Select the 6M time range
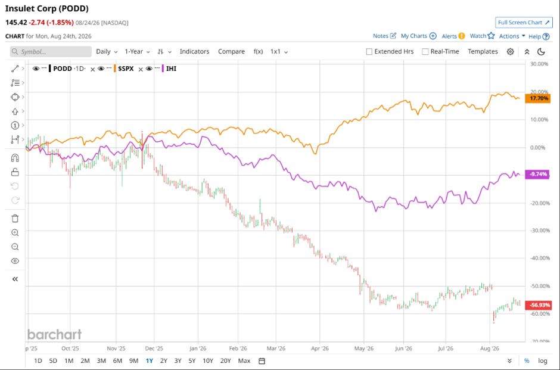The image size is (560, 370). point(117,360)
